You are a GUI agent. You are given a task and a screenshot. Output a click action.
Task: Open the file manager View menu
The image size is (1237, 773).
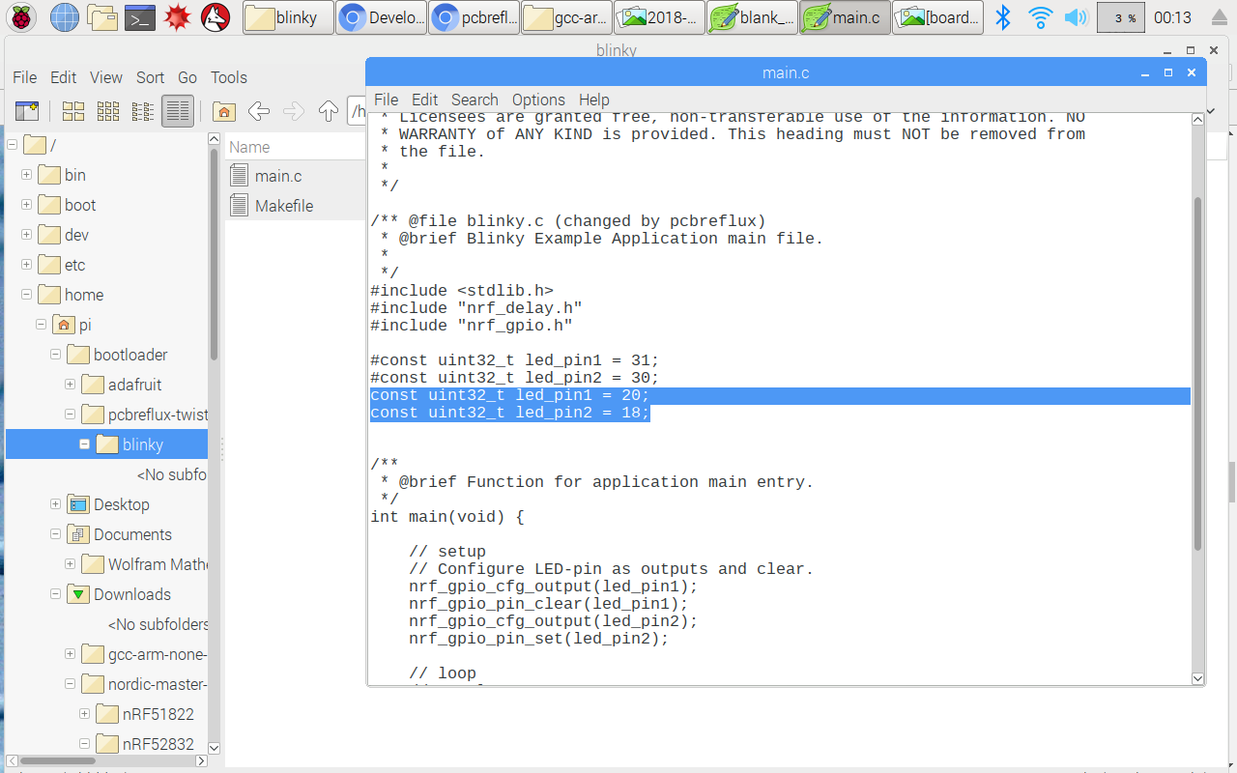tap(106, 77)
